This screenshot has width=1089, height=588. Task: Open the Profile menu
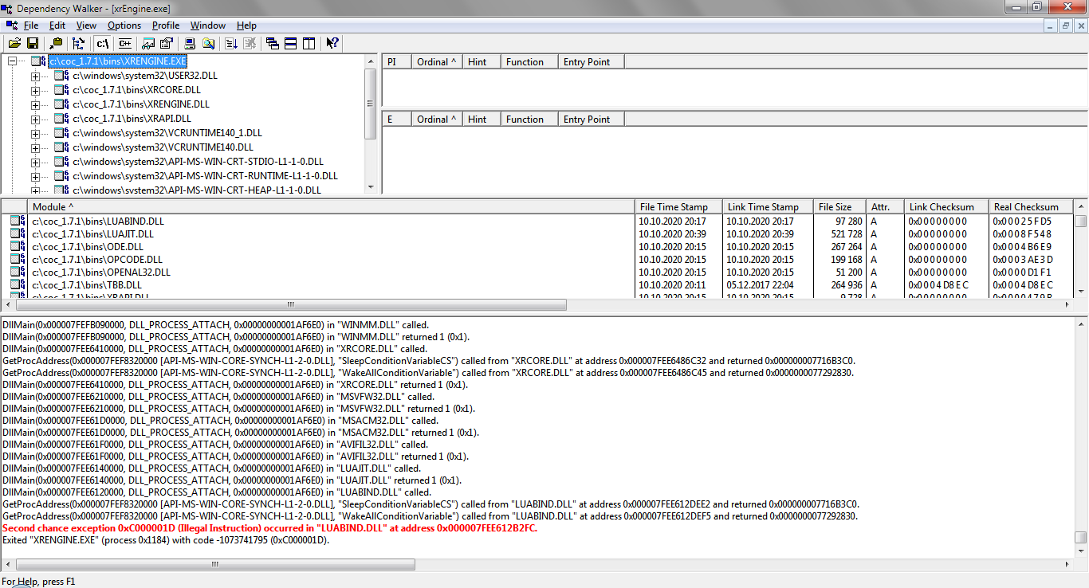tap(166, 25)
